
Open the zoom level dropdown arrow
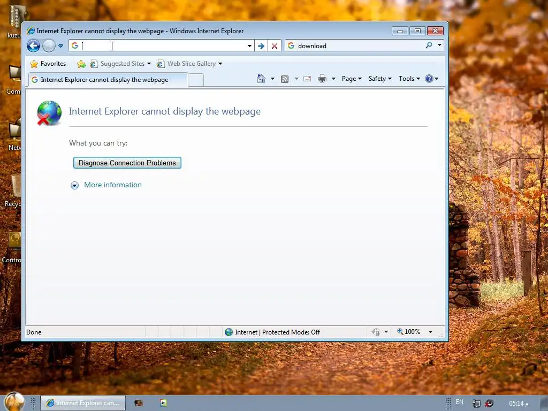[431, 332]
